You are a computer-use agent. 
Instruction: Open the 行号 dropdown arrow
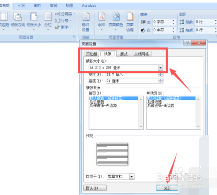(x=71, y=20)
